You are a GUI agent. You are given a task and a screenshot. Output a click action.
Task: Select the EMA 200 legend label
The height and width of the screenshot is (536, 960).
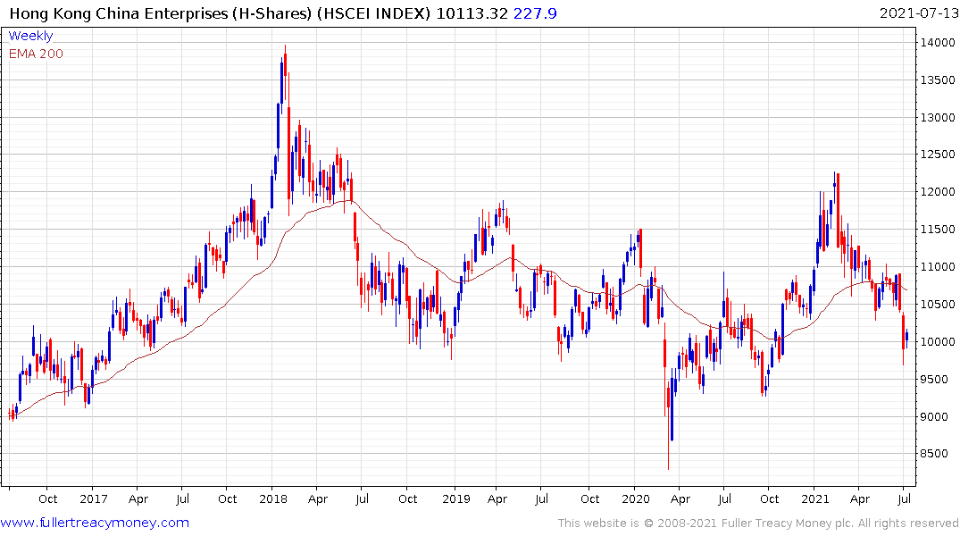point(36,54)
